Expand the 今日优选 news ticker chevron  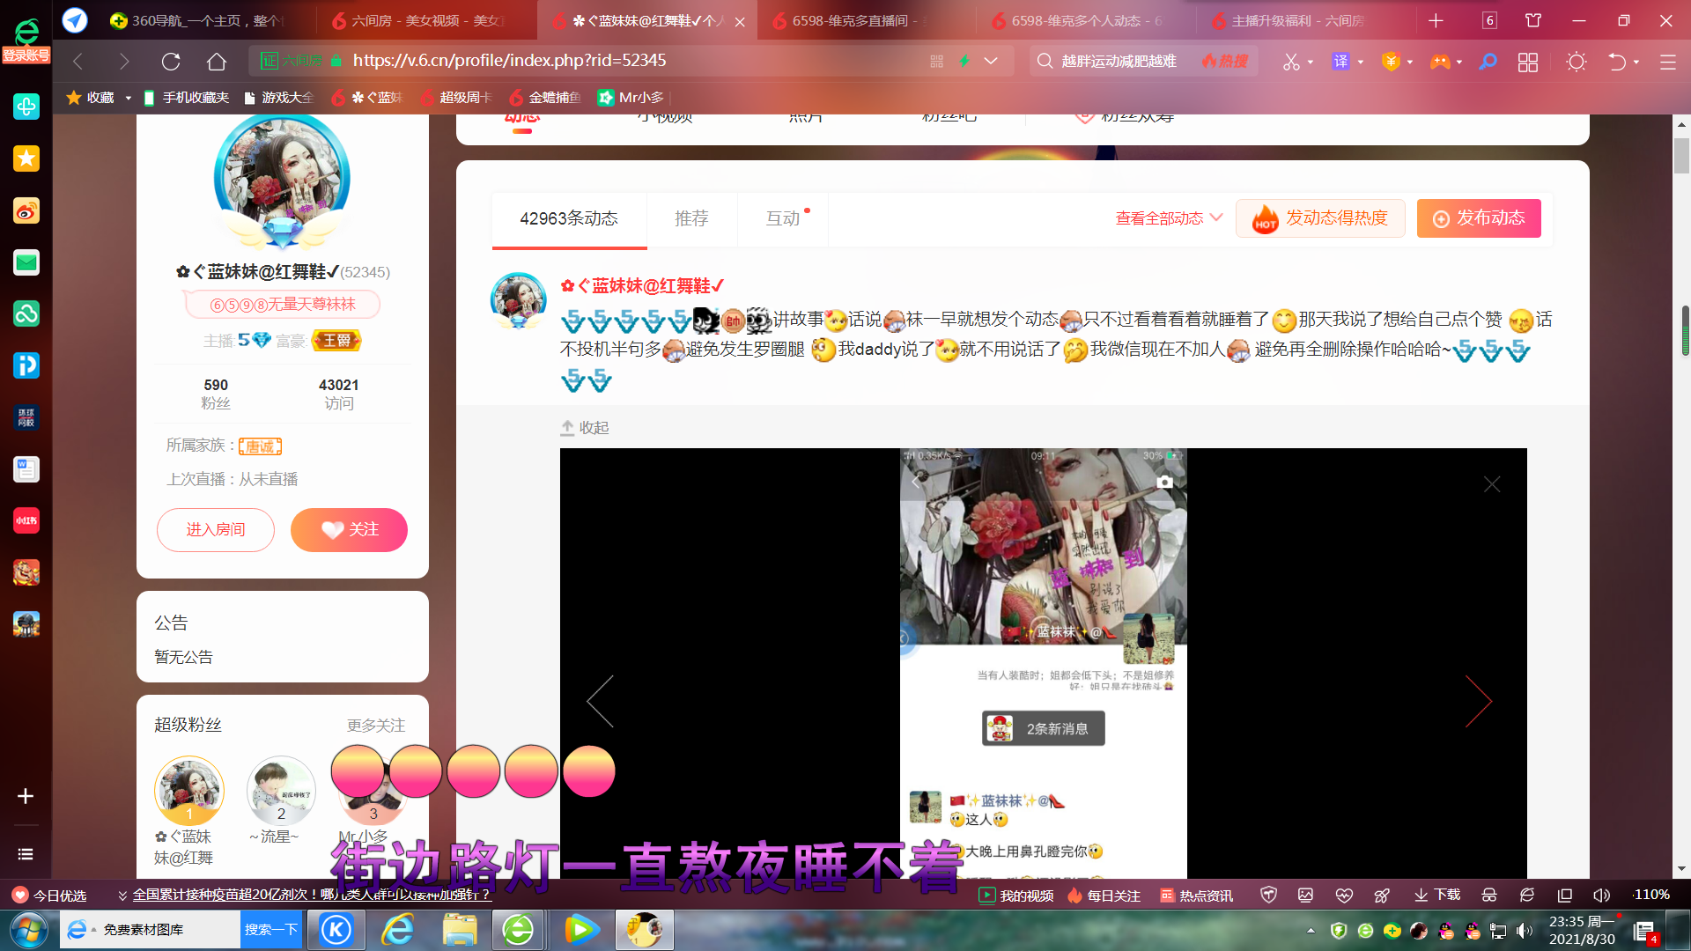[122, 896]
